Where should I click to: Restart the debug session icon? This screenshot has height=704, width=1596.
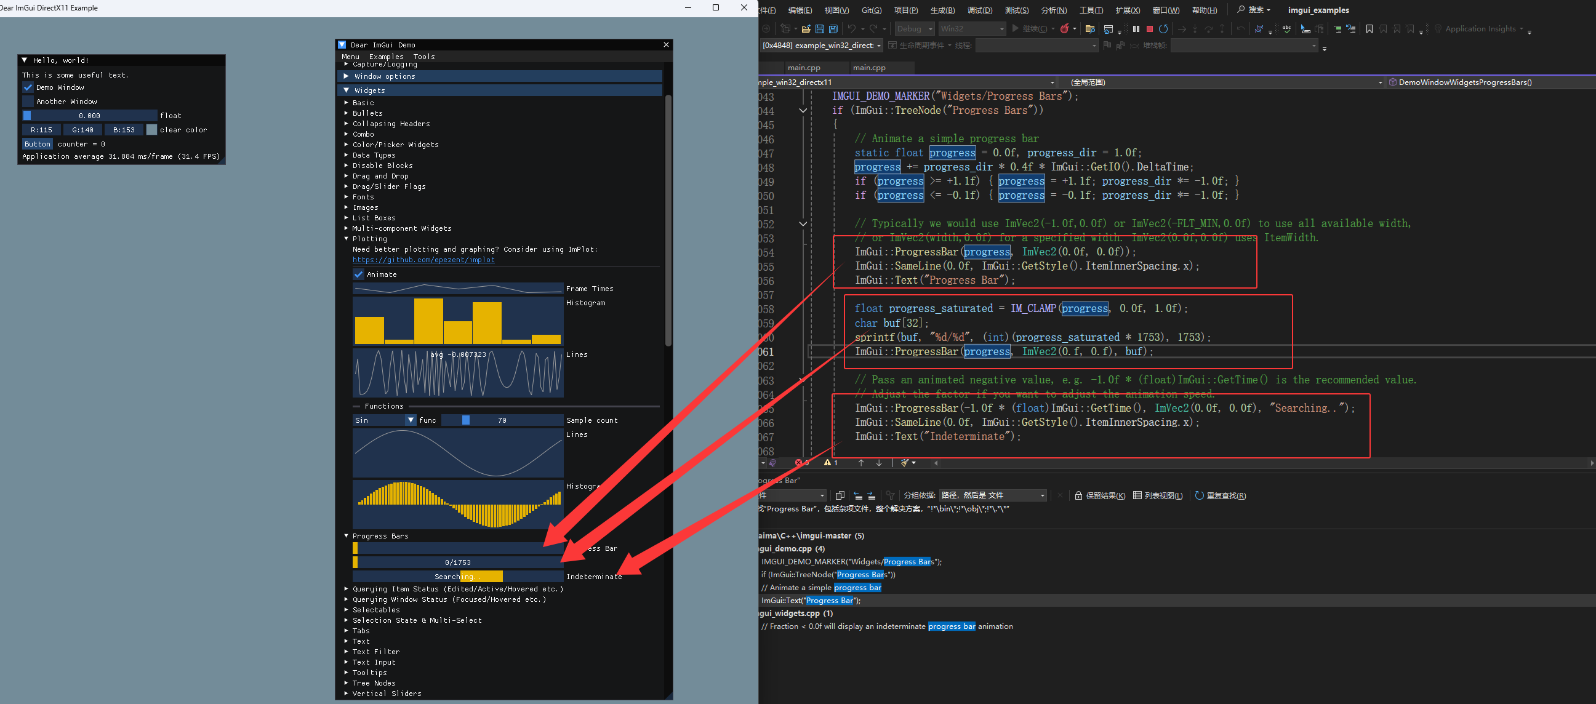click(x=1163, y=28)
